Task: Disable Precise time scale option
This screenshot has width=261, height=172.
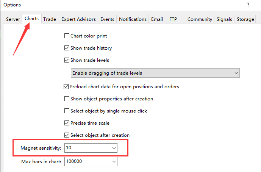Action: [x=67, y=123]
